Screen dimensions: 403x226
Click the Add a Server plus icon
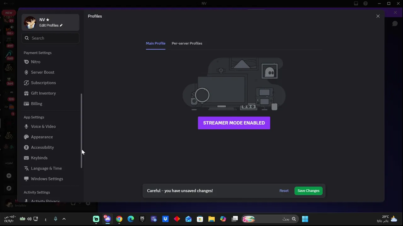(9, 176)
